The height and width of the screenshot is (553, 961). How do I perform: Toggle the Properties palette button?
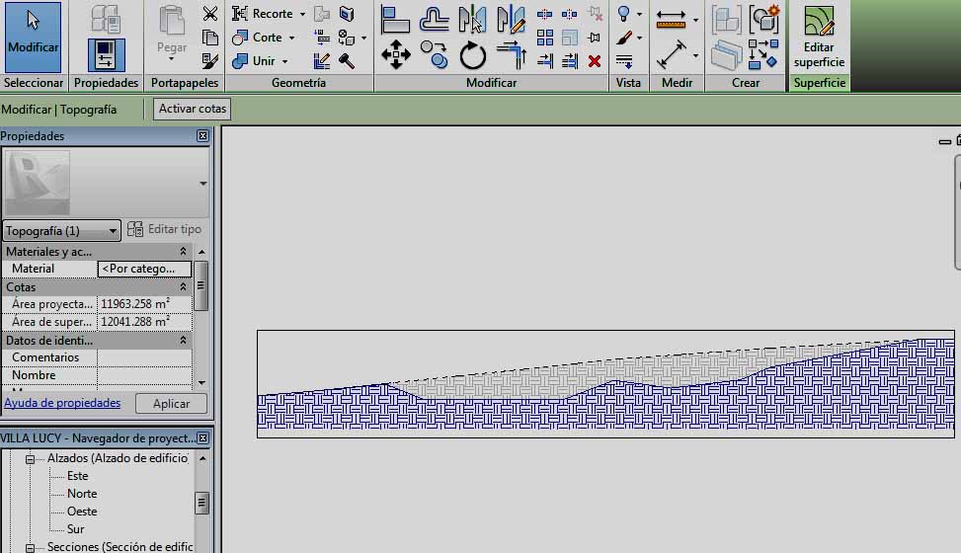106,54
